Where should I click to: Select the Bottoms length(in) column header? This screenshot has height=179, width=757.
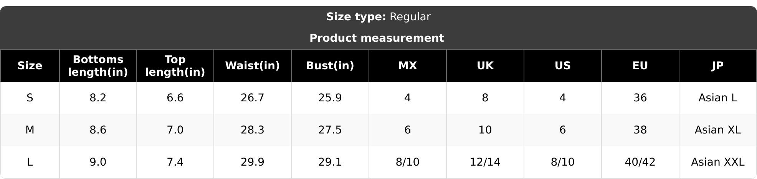[98, 66]
